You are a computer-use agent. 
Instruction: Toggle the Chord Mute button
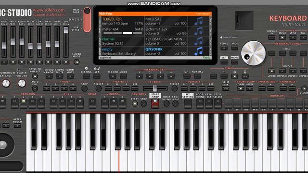[x=60, y=76]
